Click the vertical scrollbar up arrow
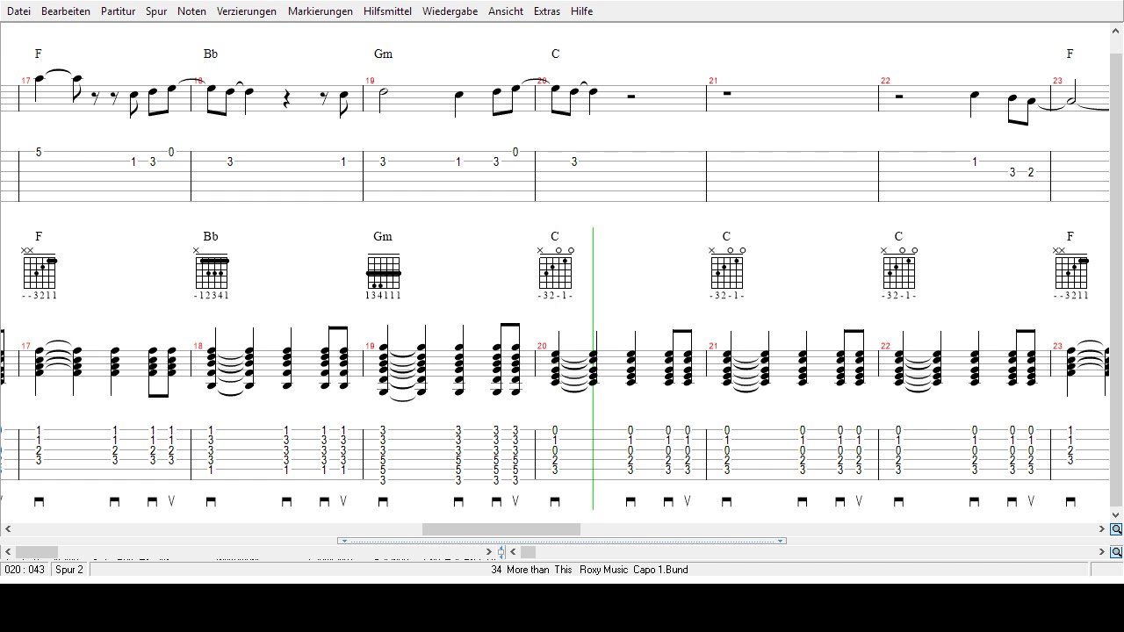1124x632 pixels. point(1116,31)
